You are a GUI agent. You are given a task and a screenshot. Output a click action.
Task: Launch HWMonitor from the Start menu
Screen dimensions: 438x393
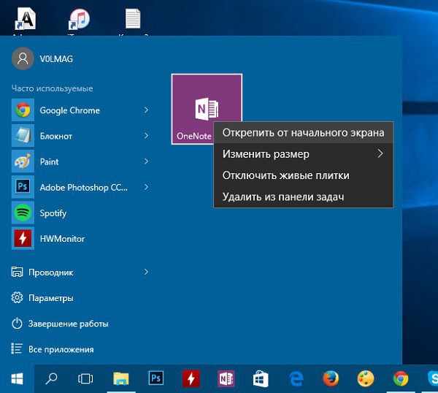(x=80, y=239)
